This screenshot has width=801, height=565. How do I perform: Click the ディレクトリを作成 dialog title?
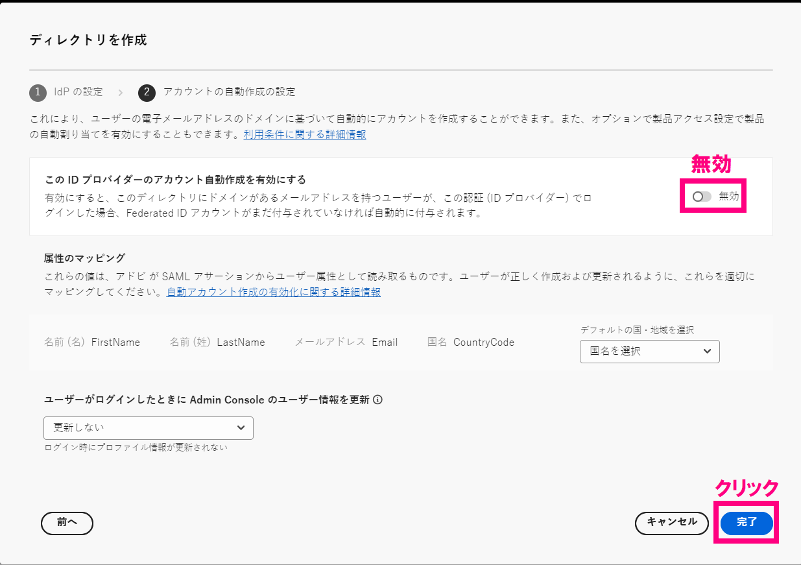(88, 40)
